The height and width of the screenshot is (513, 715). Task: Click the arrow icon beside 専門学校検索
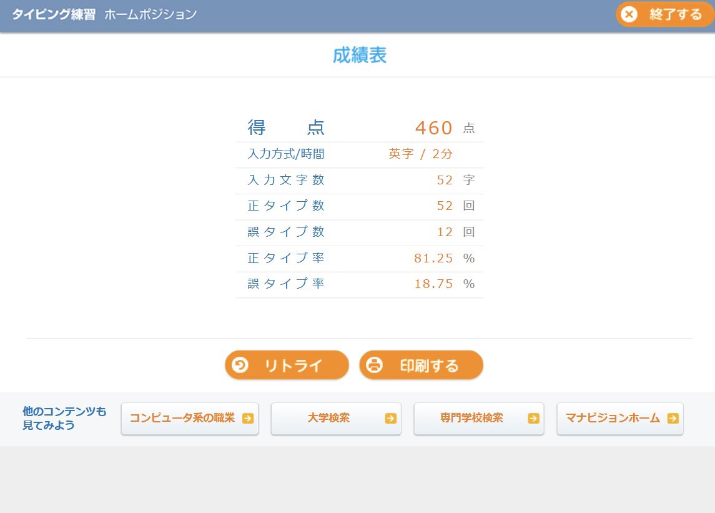pyautogui.click(x=533, y=419)
